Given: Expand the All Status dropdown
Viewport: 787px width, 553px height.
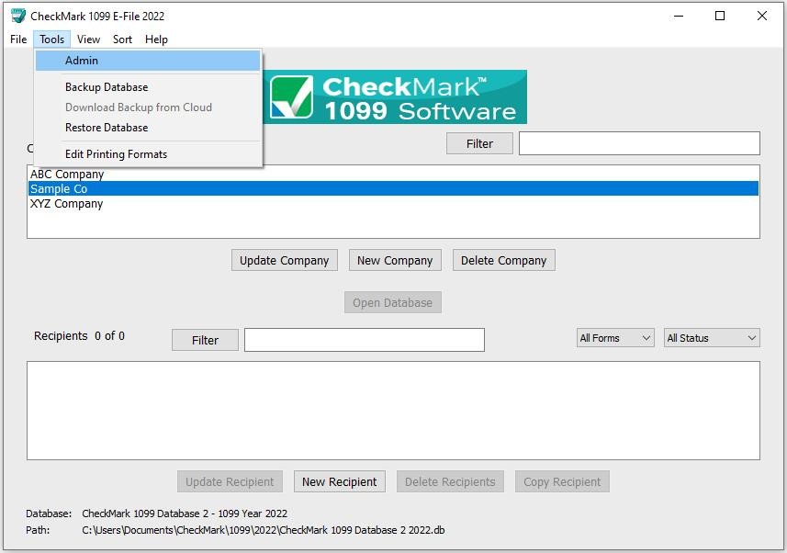Looking at the screenshot, I should 712,337.
